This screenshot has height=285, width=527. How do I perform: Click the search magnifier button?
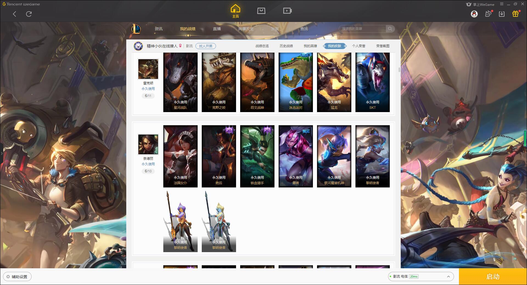coord(390,29)
